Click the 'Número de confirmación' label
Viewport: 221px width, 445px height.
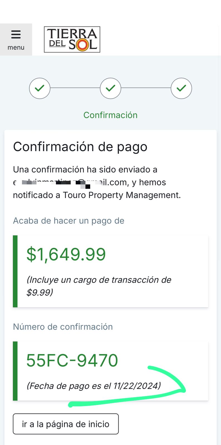point(63,327)
